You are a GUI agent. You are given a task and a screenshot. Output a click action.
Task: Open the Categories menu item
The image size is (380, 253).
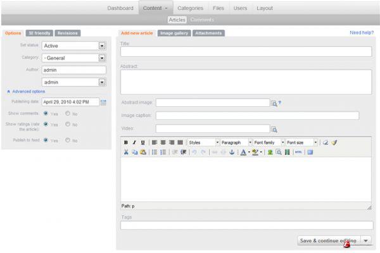pyautogui.click(x=190, y=8)
